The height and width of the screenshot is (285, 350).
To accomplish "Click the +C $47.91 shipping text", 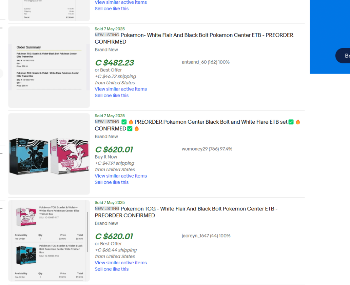I will coord(115,163).
